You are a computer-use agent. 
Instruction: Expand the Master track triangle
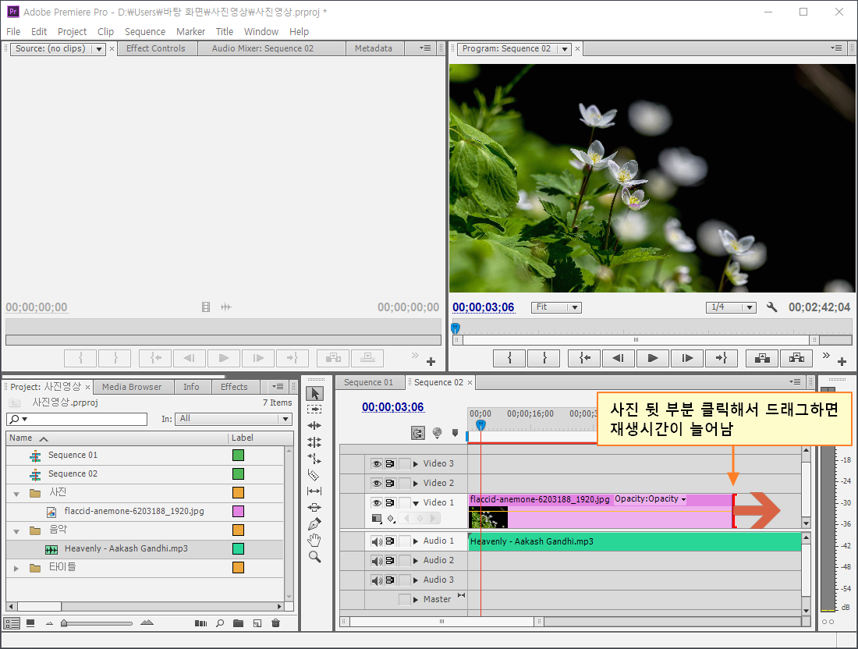416,600
